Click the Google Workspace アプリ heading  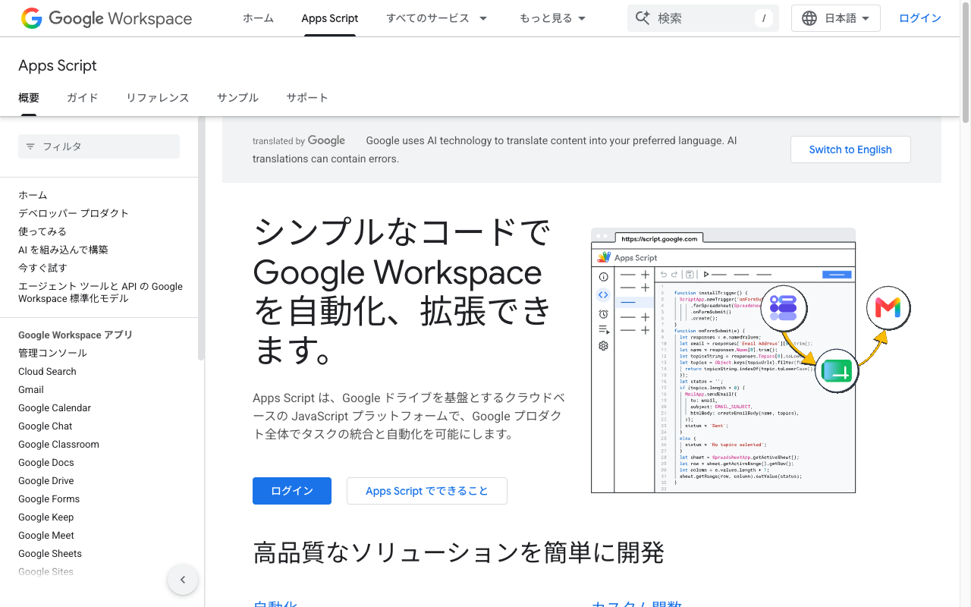tap(75, 335)
